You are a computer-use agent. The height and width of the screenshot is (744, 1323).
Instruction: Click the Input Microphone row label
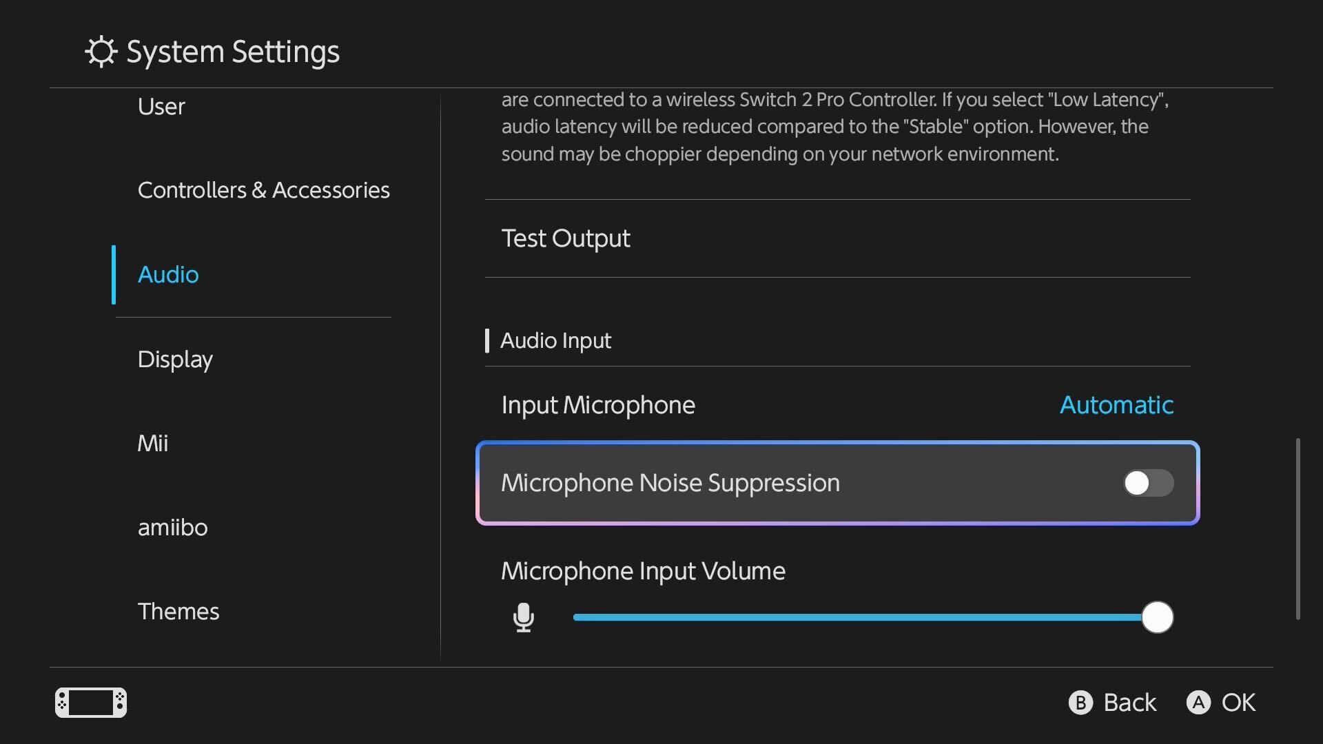[x=598, y=405]
